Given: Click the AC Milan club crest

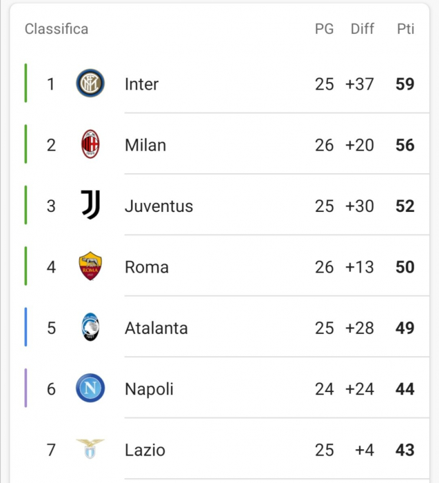Looking at the screenshot, I should click(x=90, y=144).
